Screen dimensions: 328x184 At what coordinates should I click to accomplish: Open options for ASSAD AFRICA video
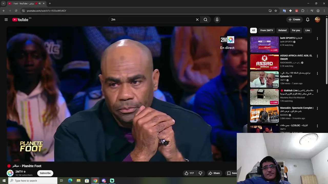pos(317,56)
